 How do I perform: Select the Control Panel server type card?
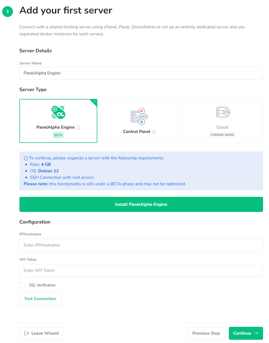[x=139, y=121]
